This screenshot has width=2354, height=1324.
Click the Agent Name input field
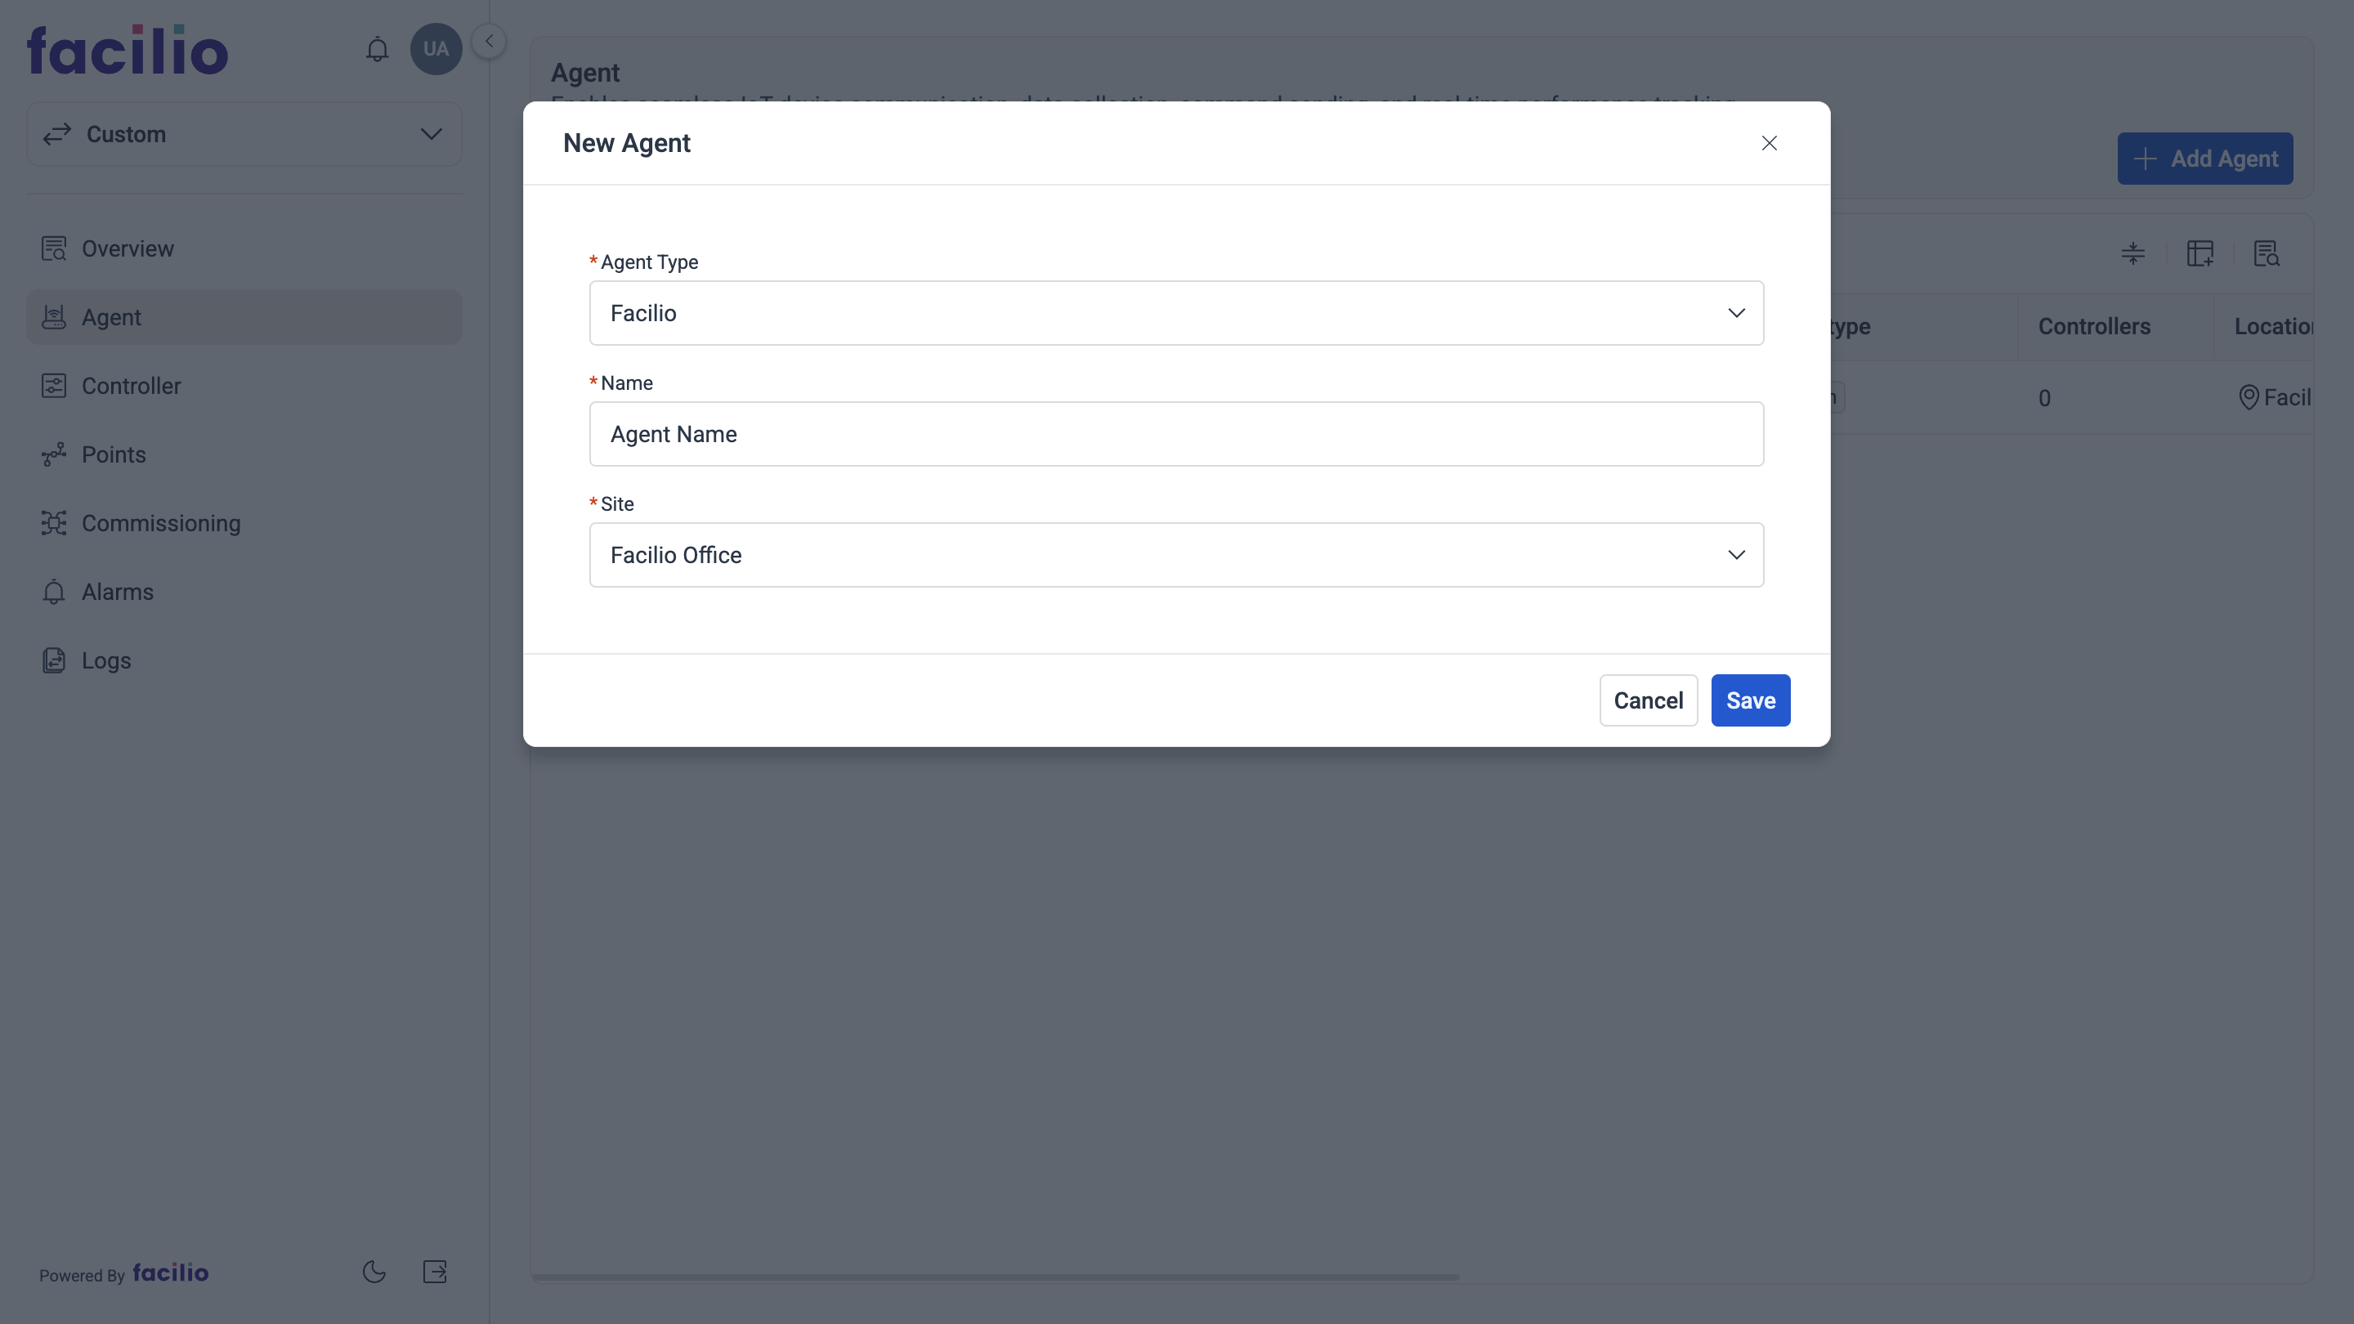[x=1175, y=434]
